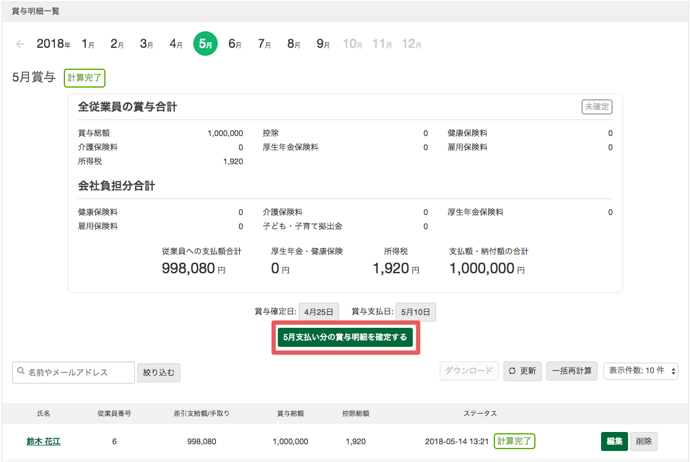The width and height of the screenshot is (690, 462).
Task: Click the 未確定 status badge
Action: click(x=597, y=107)
